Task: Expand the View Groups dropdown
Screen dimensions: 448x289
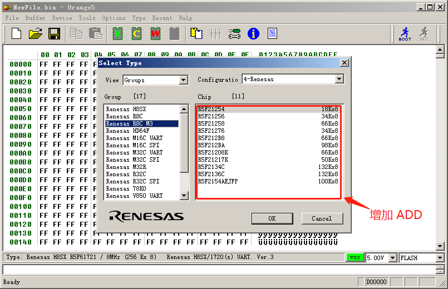Action: click(184, 80)
